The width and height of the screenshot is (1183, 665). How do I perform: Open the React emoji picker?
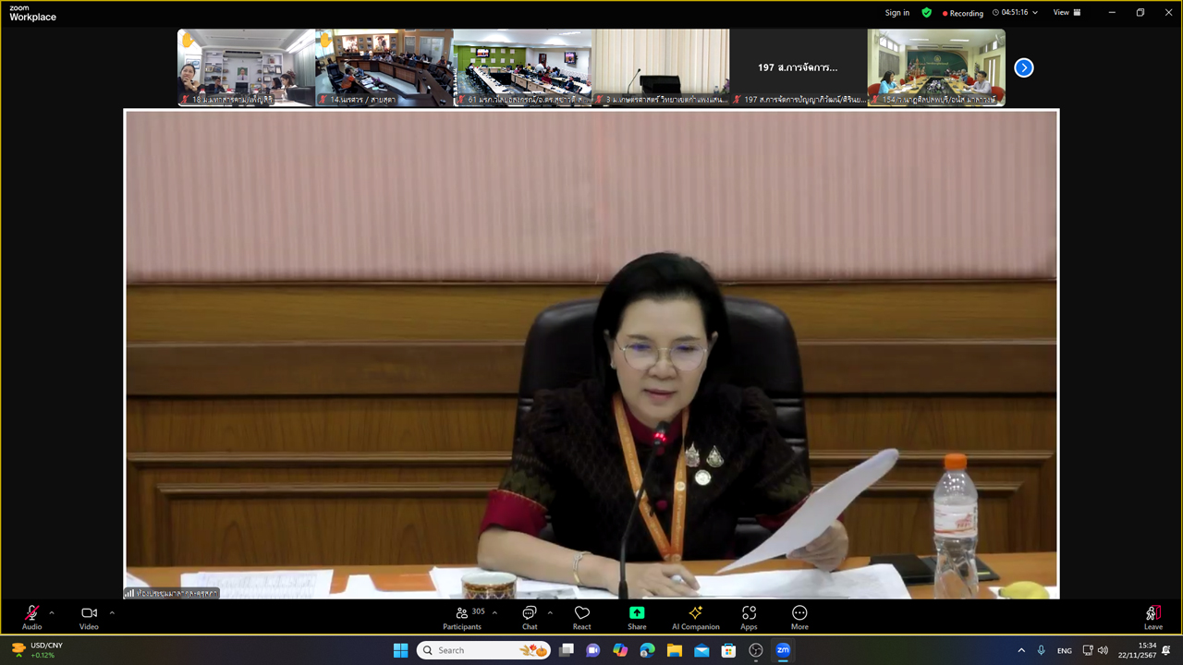(x=581, y=616)
